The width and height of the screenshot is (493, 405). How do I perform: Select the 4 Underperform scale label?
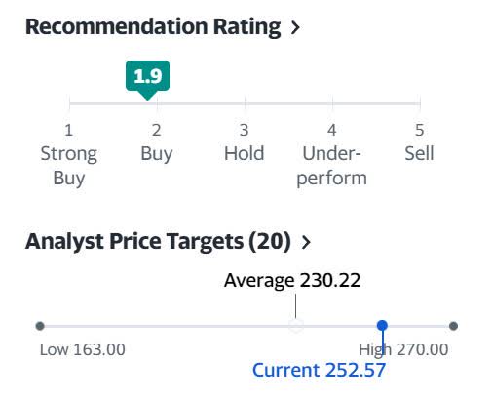tap(331, 154)
